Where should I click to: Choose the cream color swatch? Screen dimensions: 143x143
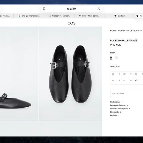point(116,57)
